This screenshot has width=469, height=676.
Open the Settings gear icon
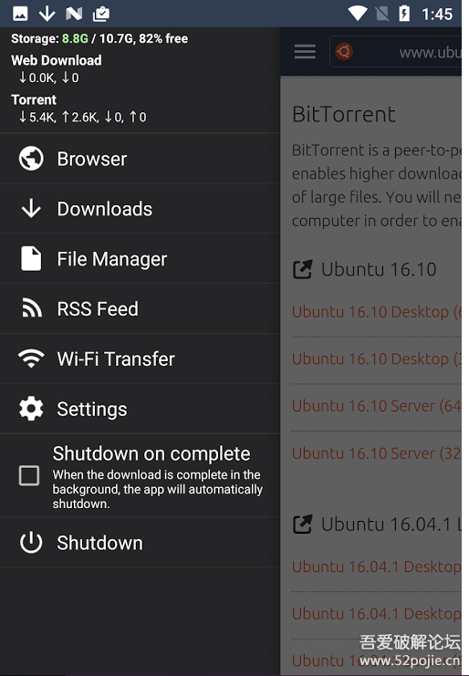[31, 409]
